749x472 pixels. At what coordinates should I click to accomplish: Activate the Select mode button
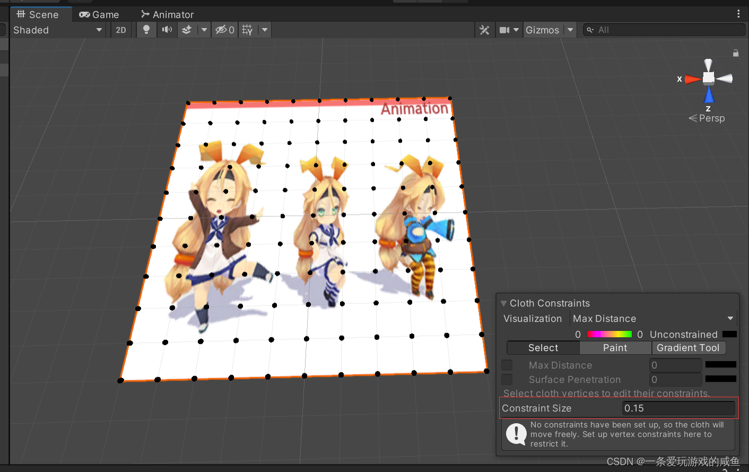coord(543,348)
